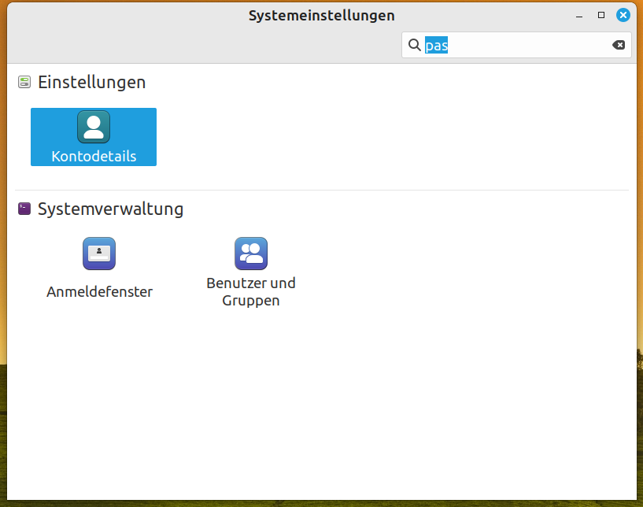The width and height of the screenshot is (643, 507).
Task: Maximize the Systemeinstellungen window
Action: (x=601, y=14)
